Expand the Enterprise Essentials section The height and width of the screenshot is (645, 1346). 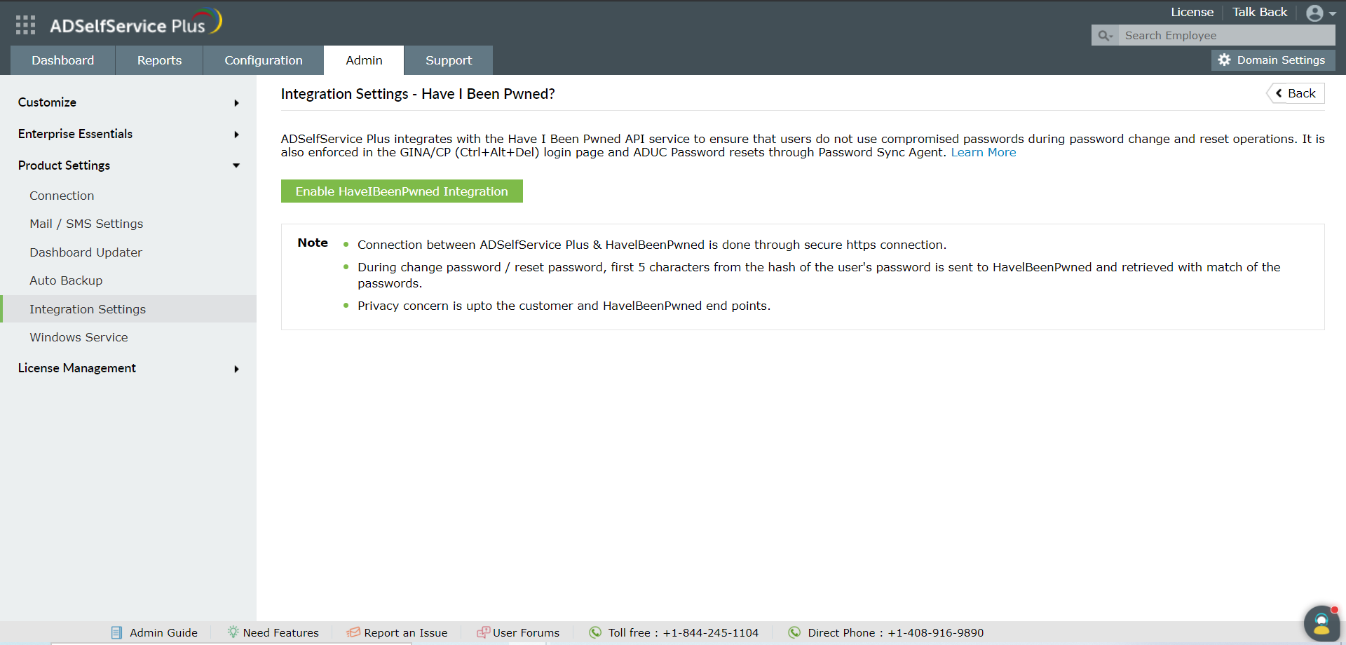pyautogui.click(x=128, y=134)
